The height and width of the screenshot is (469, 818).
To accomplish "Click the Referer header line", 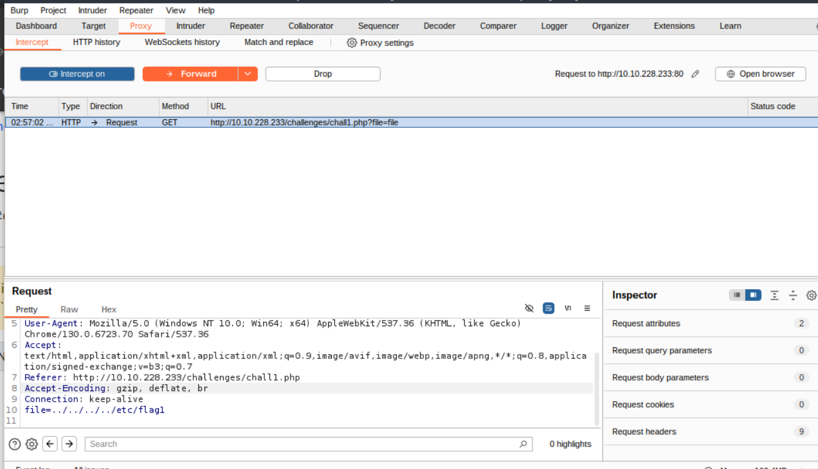I will tap(162, 377).
